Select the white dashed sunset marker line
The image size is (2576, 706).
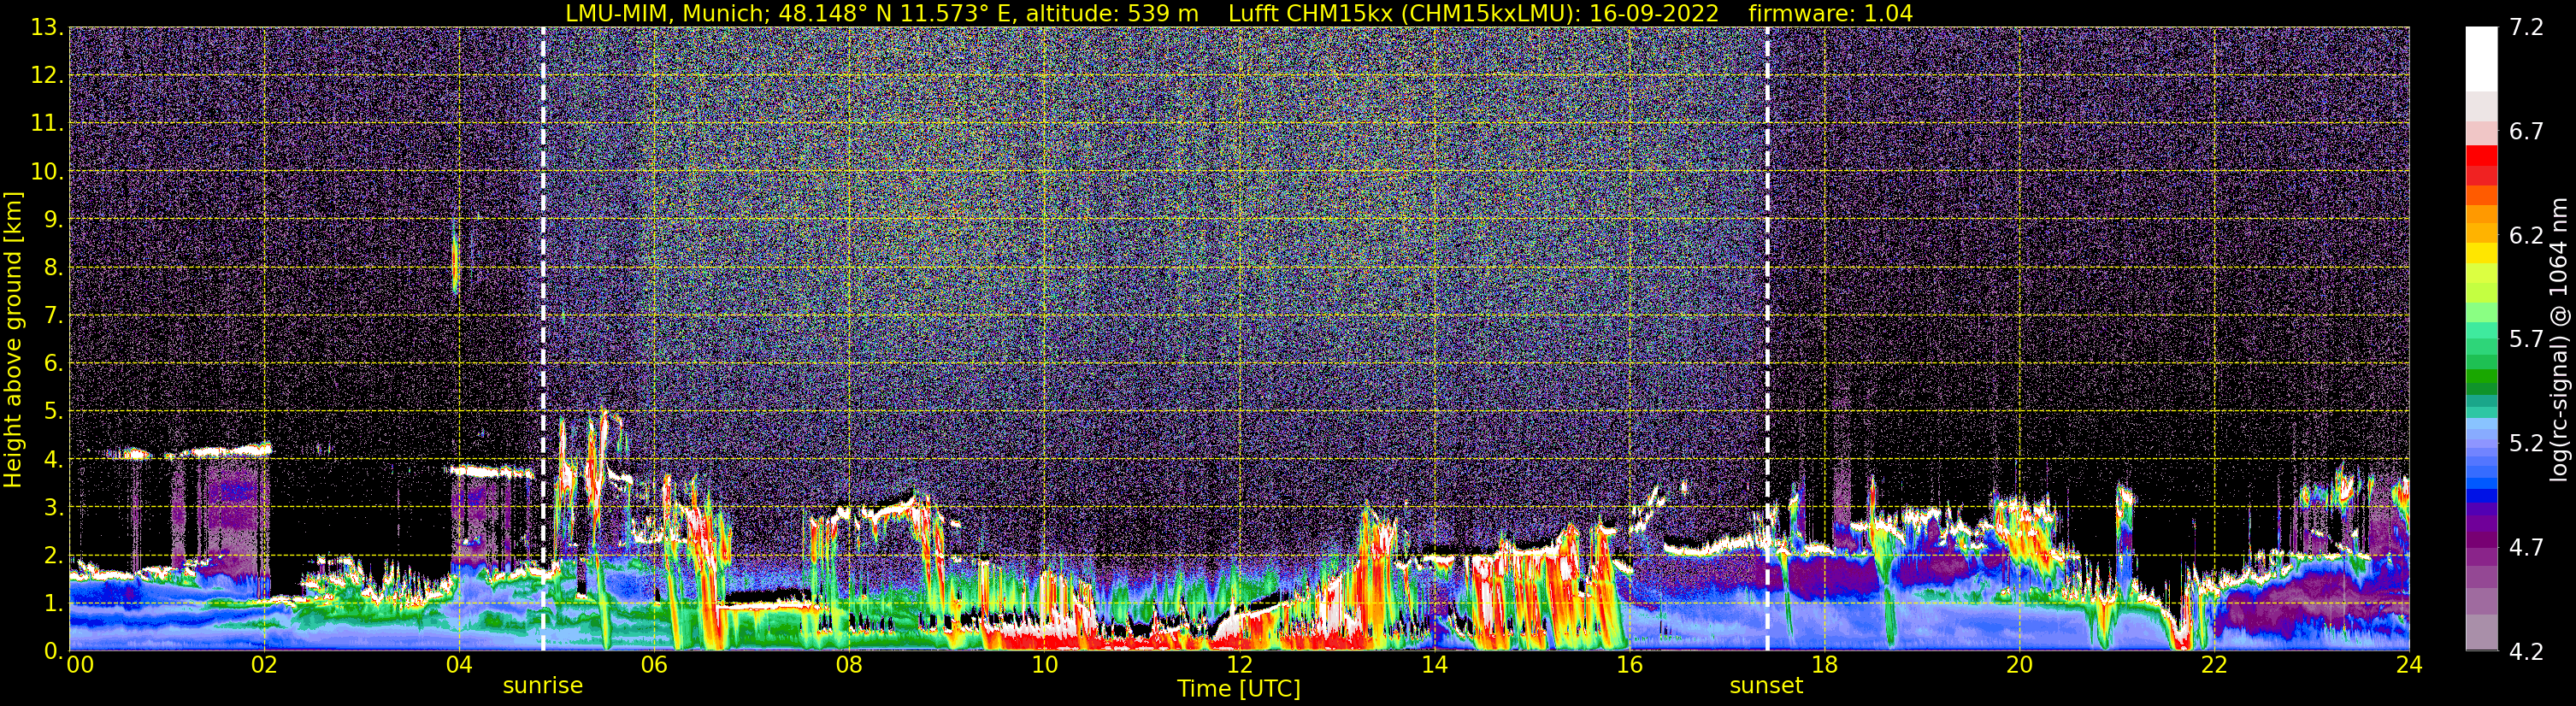1767,339
